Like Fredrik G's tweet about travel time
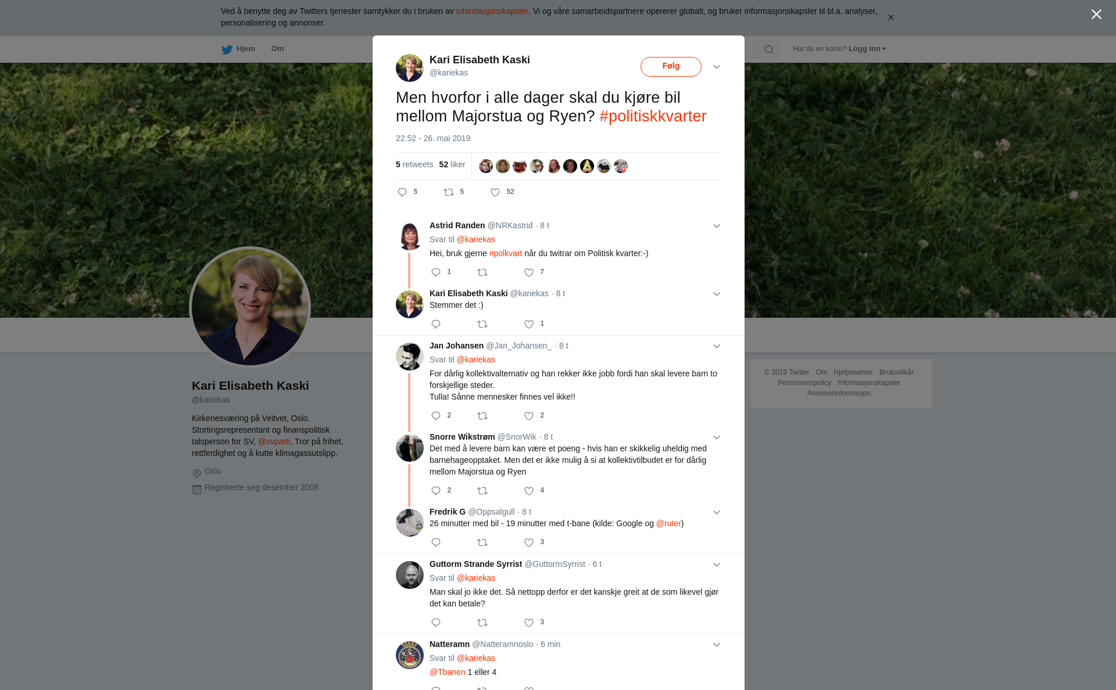This screenshot has width=1116, height=690. coord(529,542)
